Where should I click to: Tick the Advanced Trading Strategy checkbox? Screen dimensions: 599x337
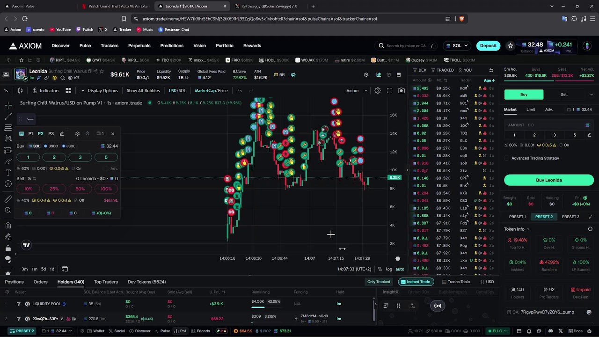coord(507,158)
